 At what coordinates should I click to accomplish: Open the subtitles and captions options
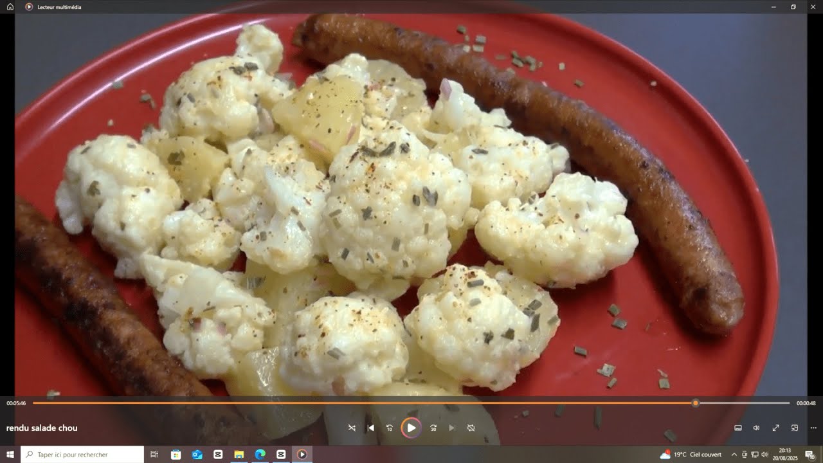[x=738, y=428]
